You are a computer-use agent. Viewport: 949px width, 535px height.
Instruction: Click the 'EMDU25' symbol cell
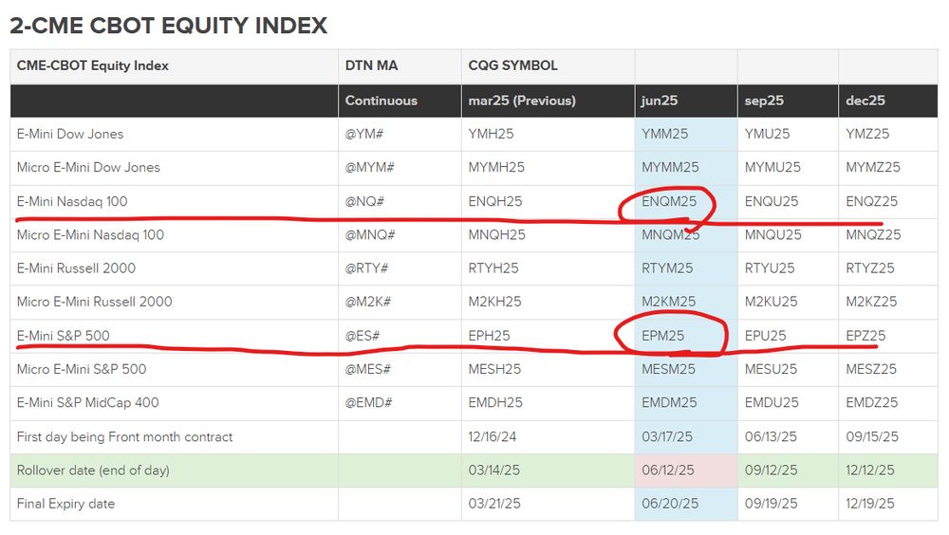(771, 402)
